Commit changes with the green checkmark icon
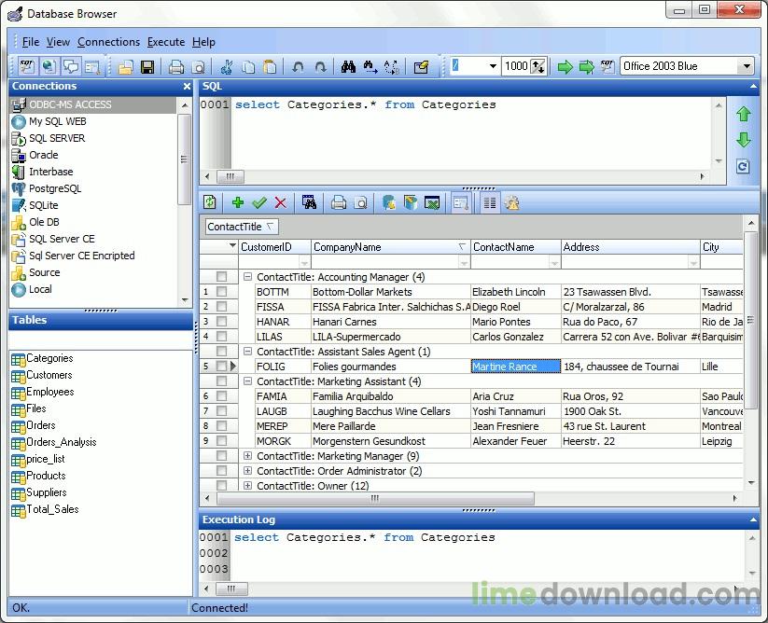Screen dimensions: 768x623 (x=258, y=202)
